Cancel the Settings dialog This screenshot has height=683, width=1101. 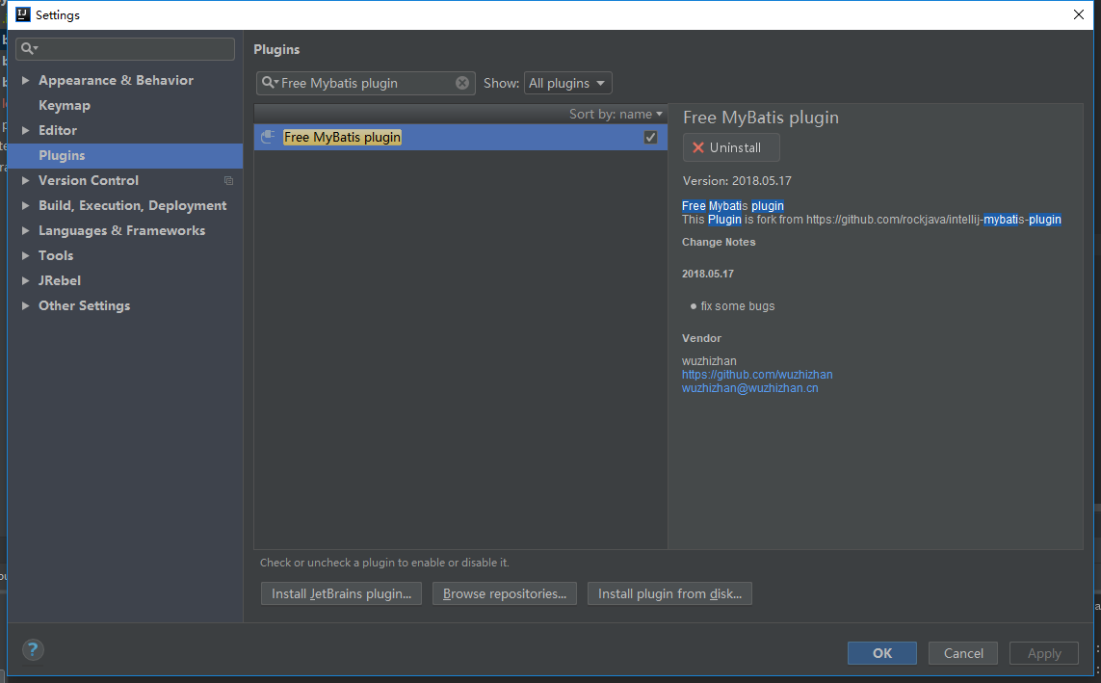click(963, 653)
